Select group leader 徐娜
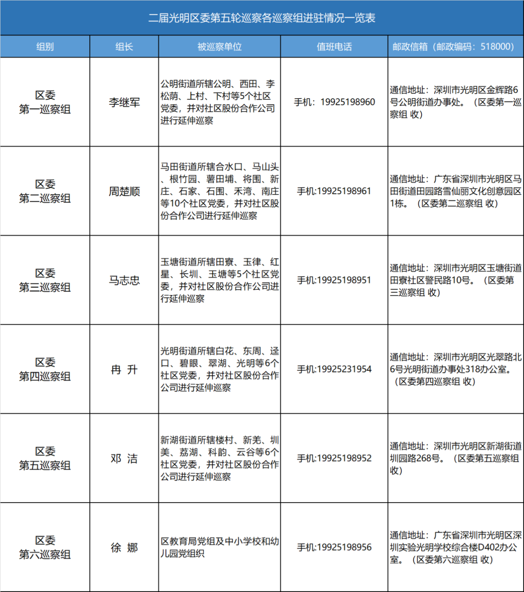This screenshot has height=592, width=524. pyautogui.click(x=124, y=547)
